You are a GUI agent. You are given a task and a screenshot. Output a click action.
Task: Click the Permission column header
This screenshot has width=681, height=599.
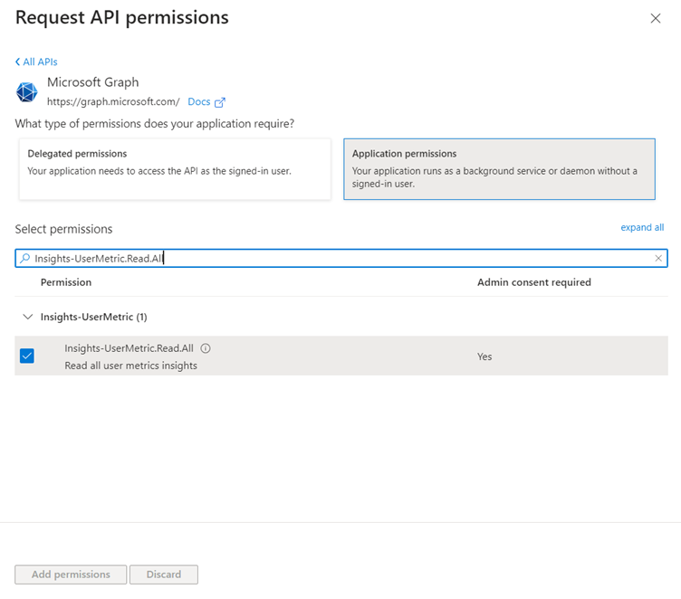(x=66, y=282)
